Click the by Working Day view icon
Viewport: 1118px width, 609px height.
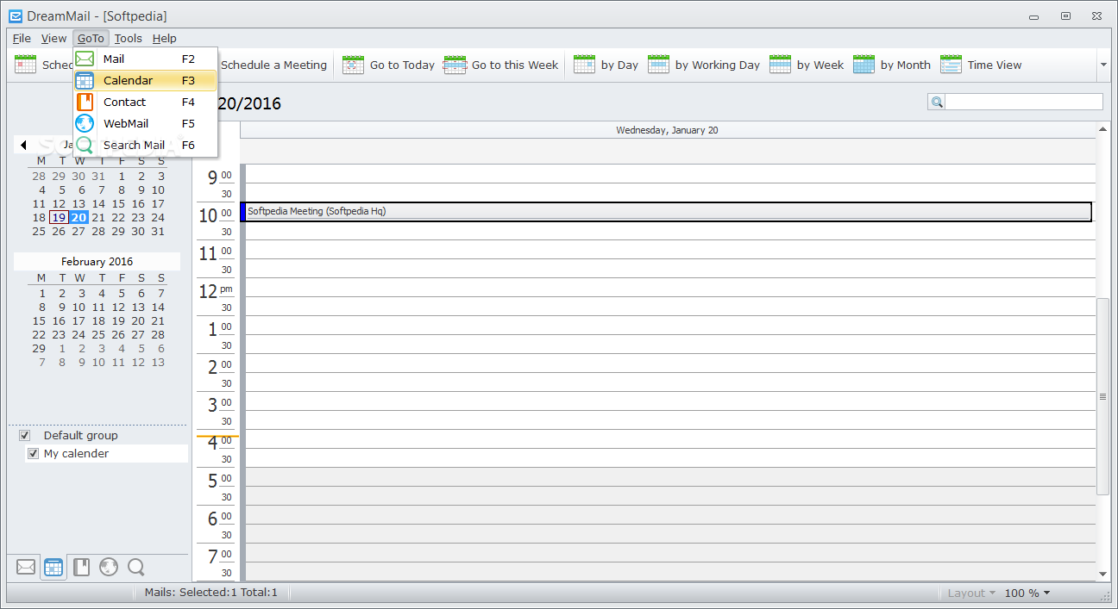658,65
